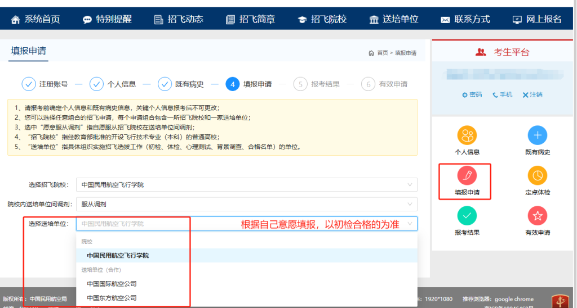Pick 中国民用航空飞行学院 in dropdown list
Image resolution: width=577 pixels, height=308 pixels.
click(118, 255)
